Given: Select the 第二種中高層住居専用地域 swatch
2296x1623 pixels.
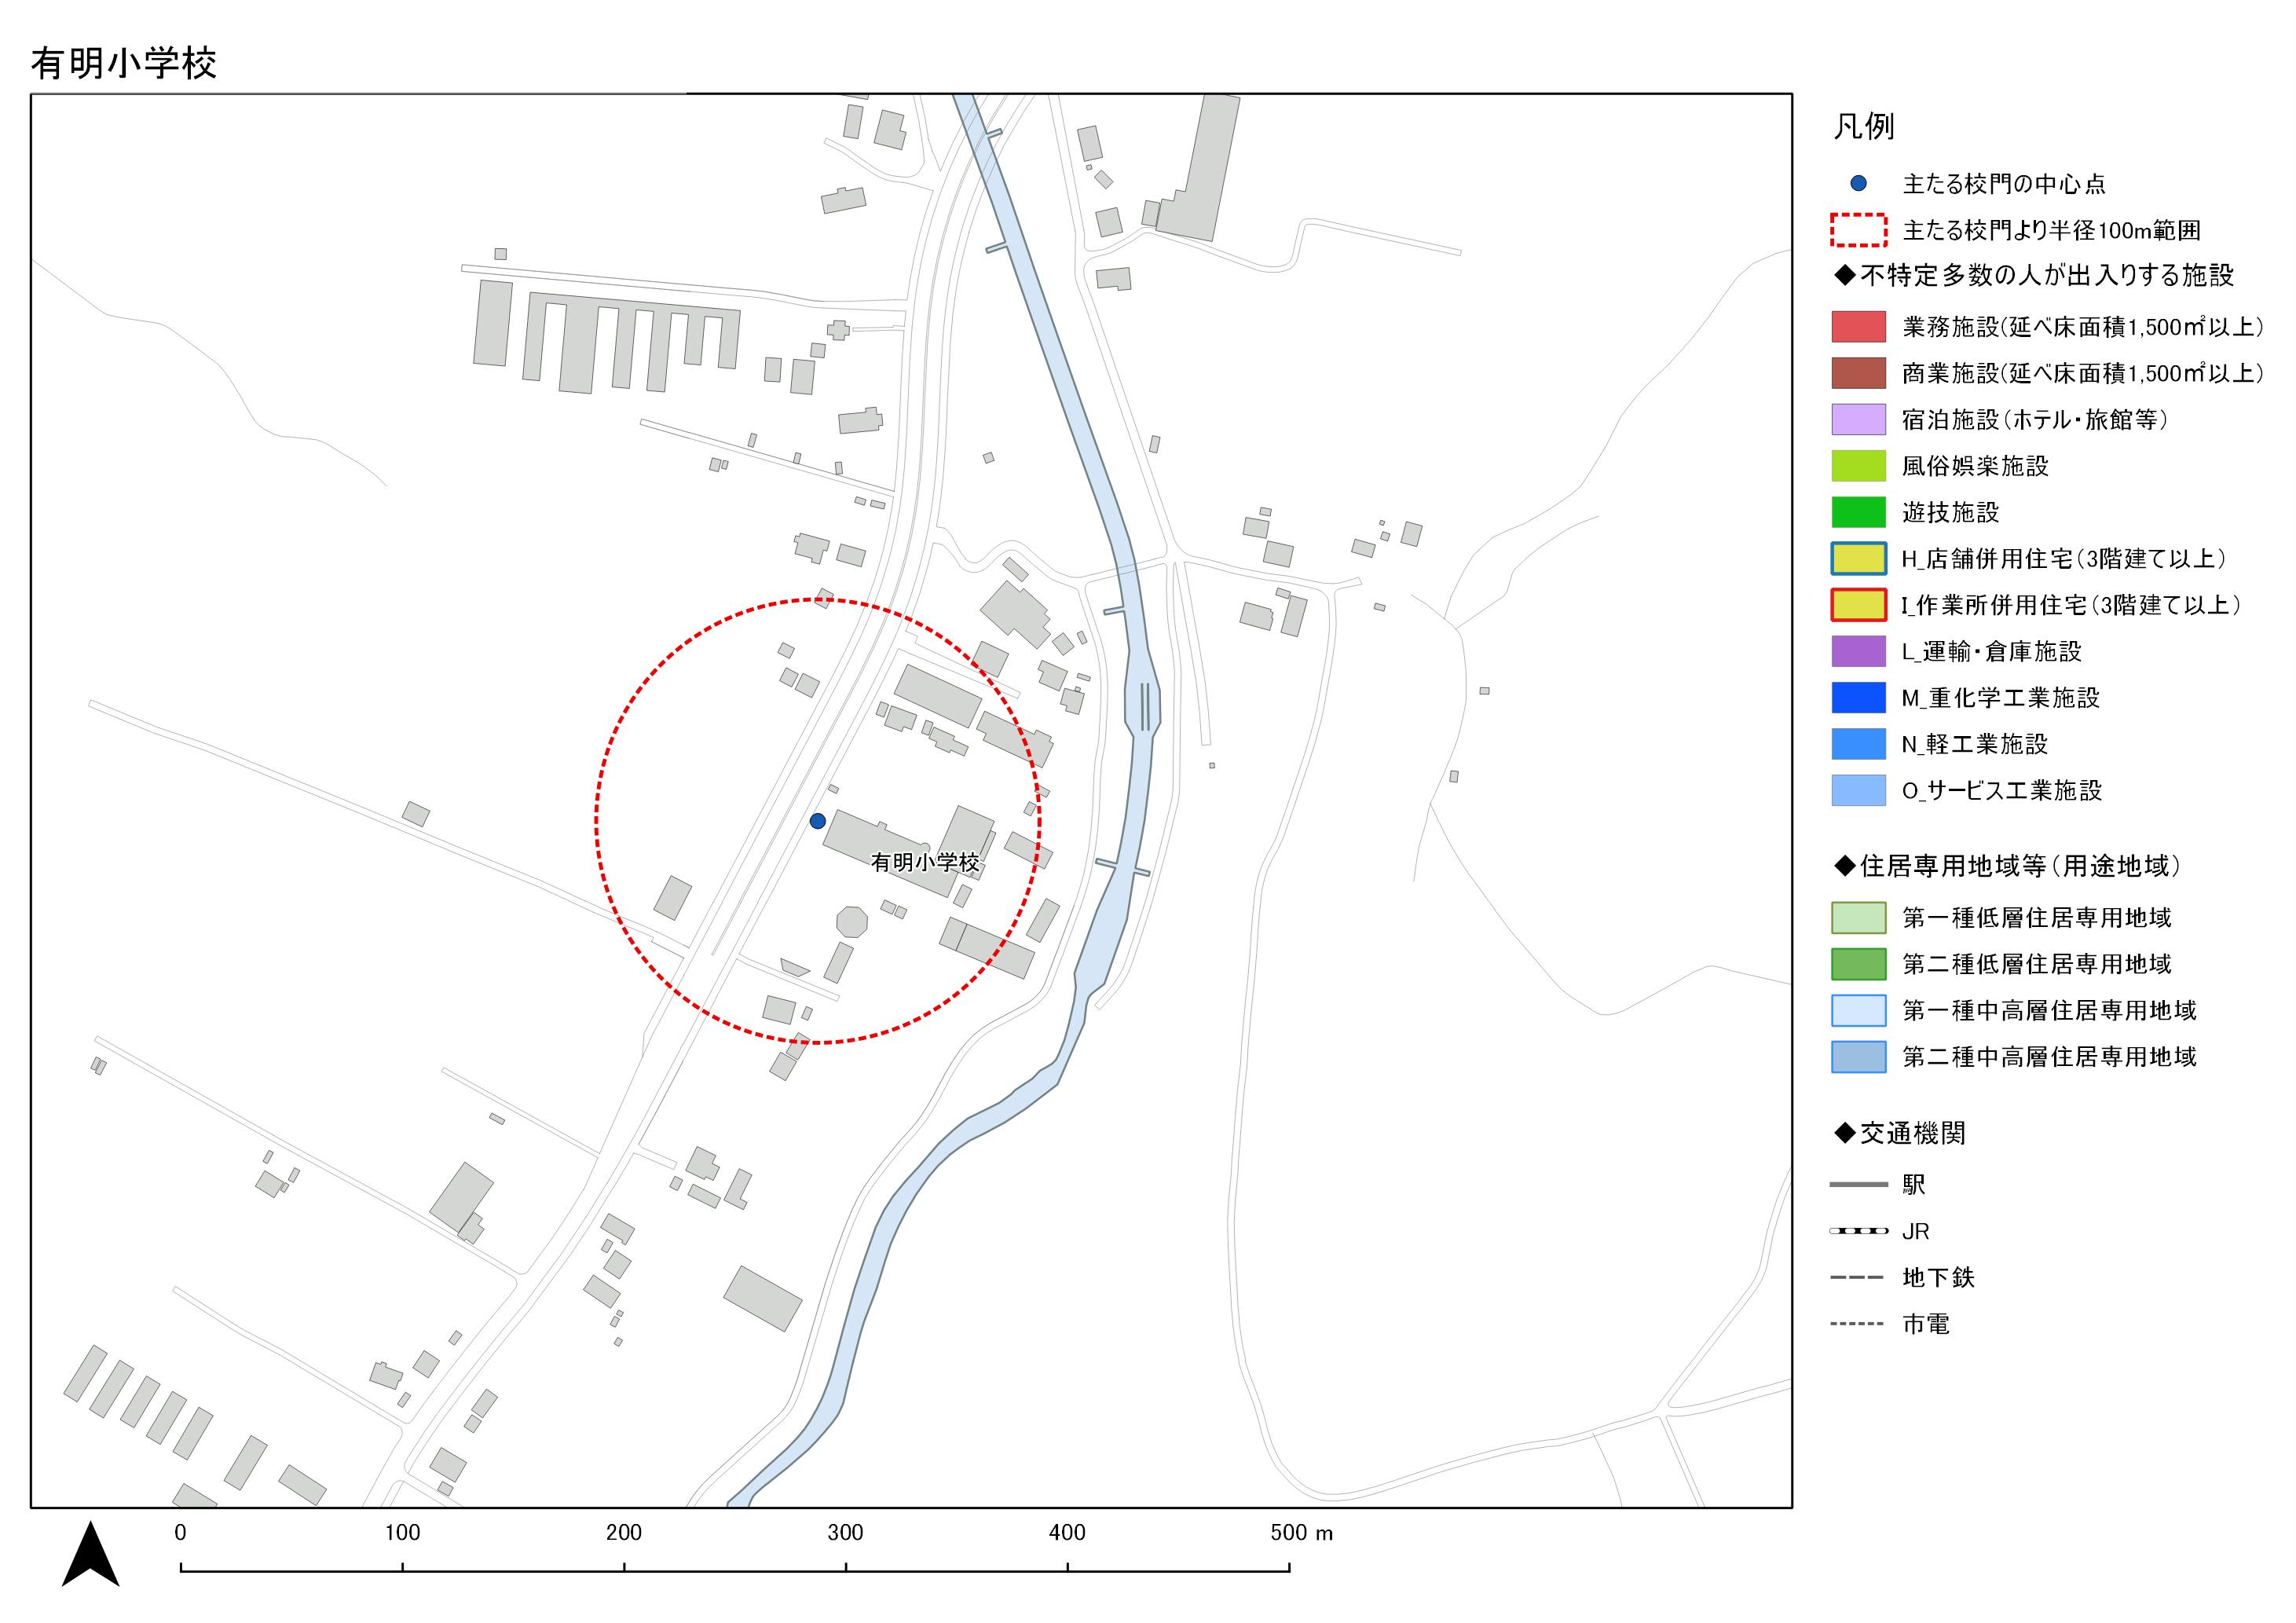Looking at the screenshot, I should coord(1859,1057).
